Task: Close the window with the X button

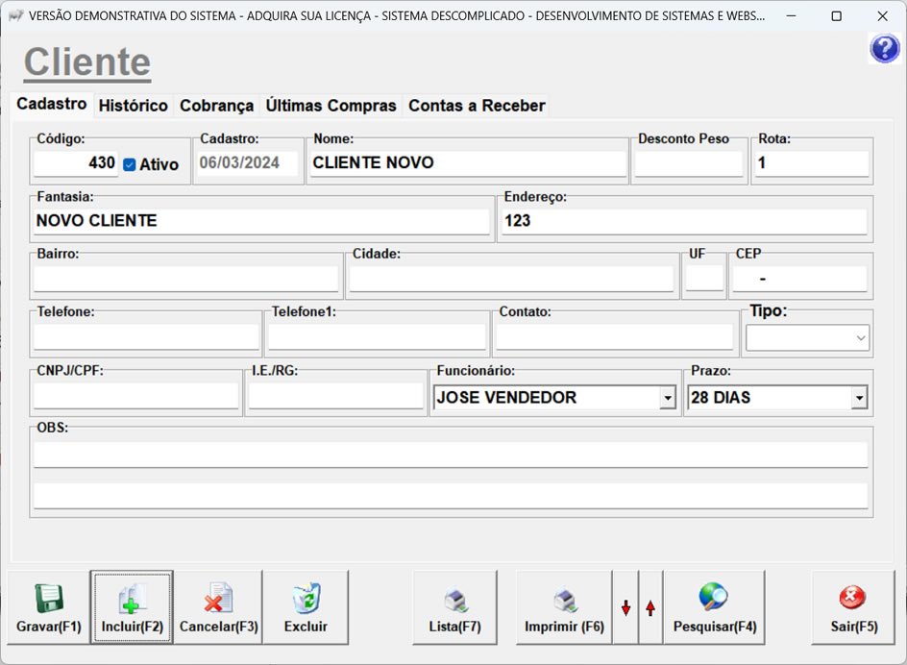Action: [x=882, y=16]
